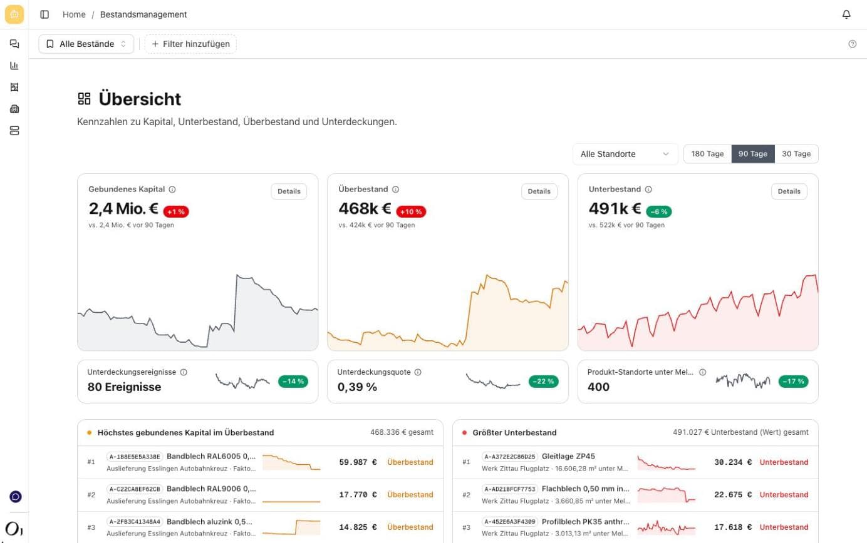Viewport: 867px width, 543px height.
Task: Open Details for Gebundenes Kapital
Action: (x=289, y=191)
